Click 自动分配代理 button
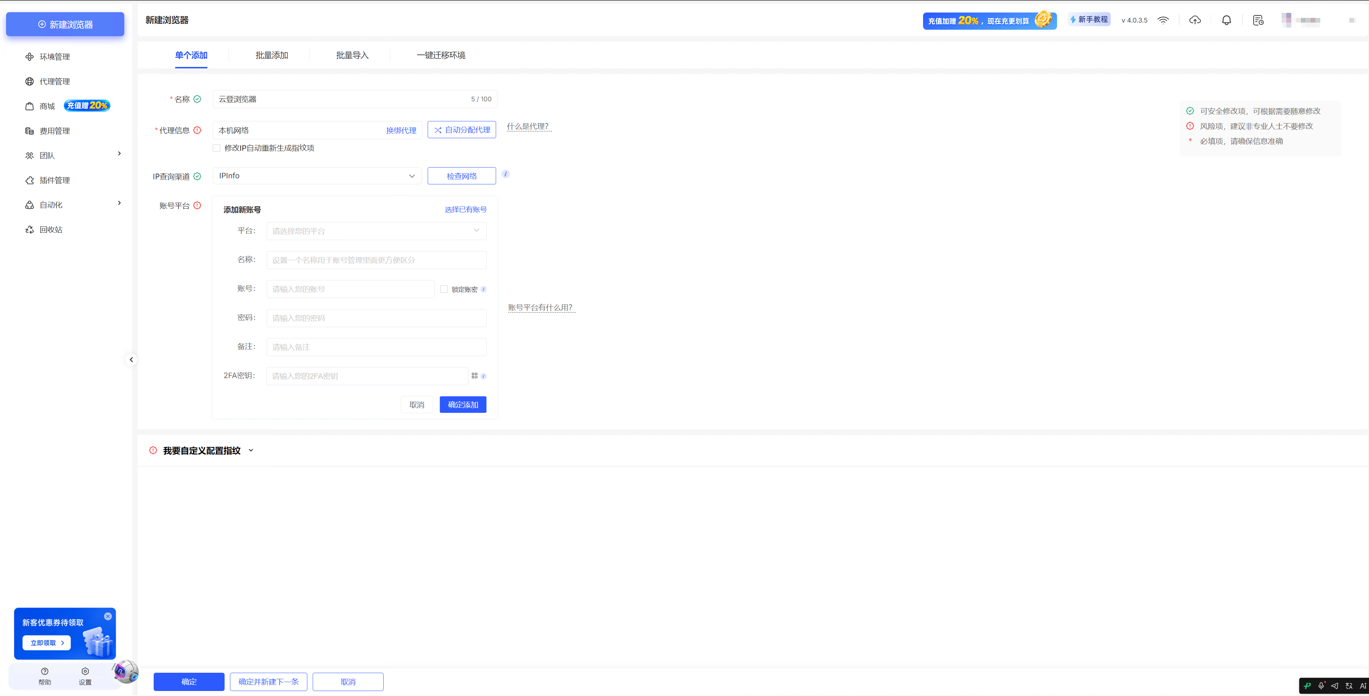1369x696 pixels. click(x=462, y=130)
